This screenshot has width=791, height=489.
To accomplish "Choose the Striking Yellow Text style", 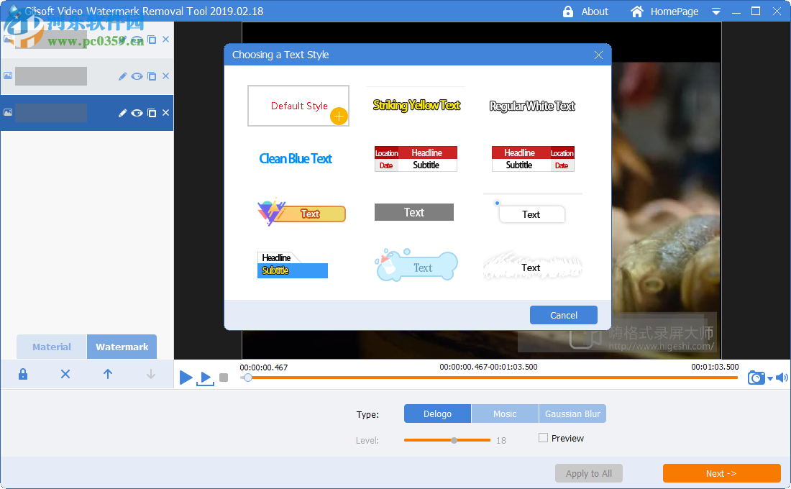I will click(415, 105).
